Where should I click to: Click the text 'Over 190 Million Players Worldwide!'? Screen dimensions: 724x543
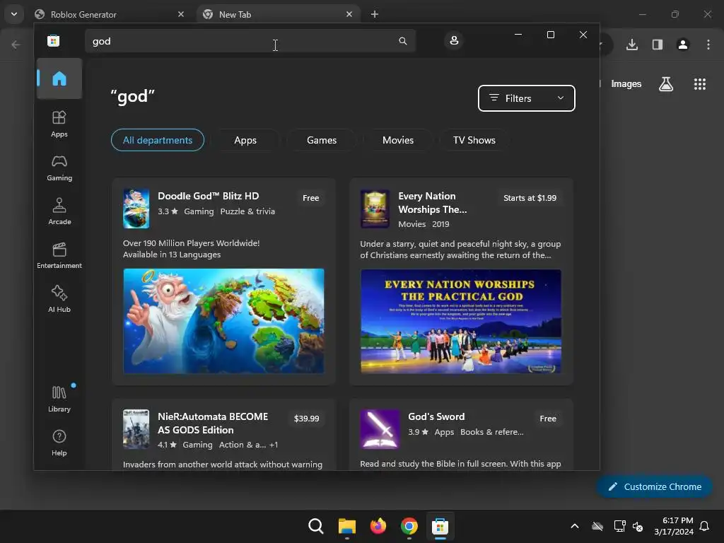click(191, 243)
